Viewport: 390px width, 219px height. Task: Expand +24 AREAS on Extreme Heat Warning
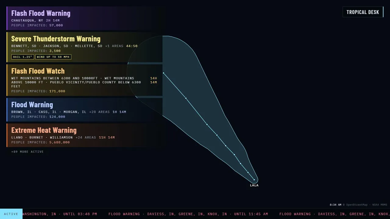(x=86, y=137)
